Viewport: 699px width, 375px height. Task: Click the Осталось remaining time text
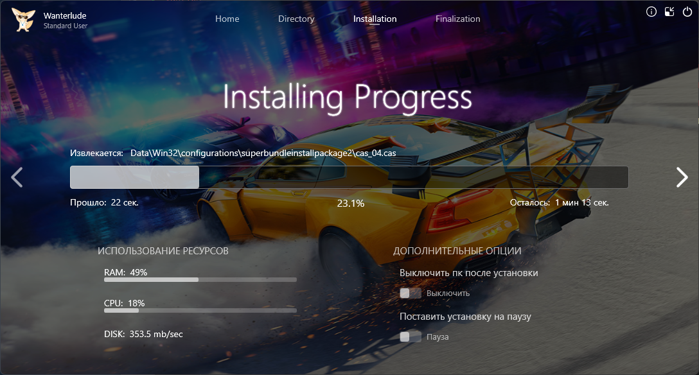coord(559,203)
